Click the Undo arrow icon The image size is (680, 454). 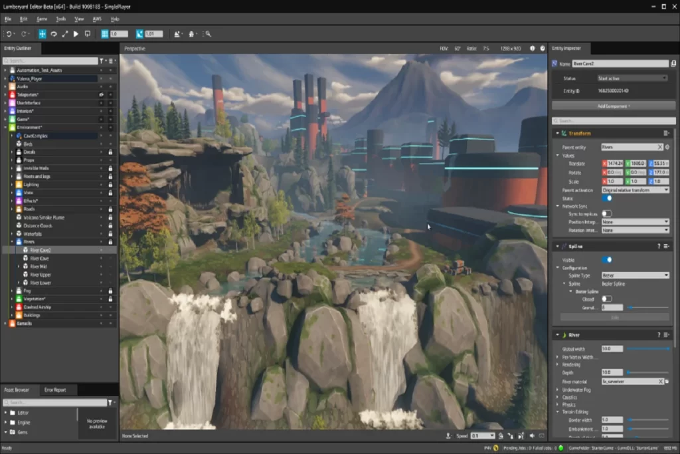9,34
